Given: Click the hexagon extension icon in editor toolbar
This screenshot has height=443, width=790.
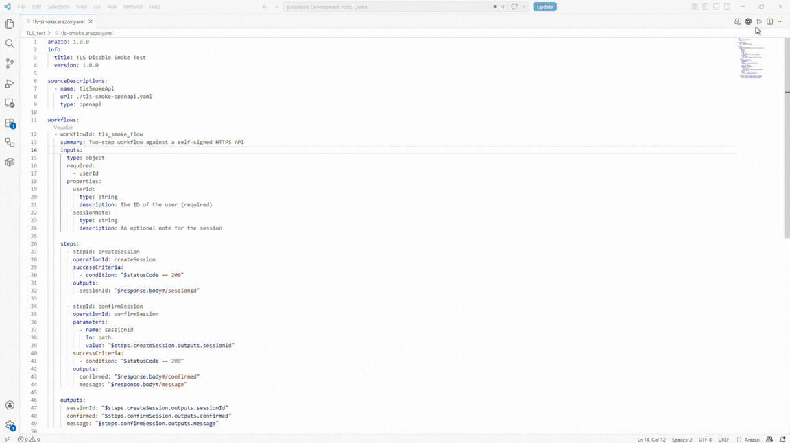Looking at the screenshot, I should 749,22.
